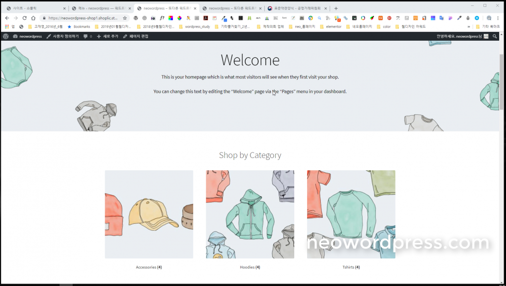
Task: Open Chrome's three-dot menu
Action: (498, 18)
